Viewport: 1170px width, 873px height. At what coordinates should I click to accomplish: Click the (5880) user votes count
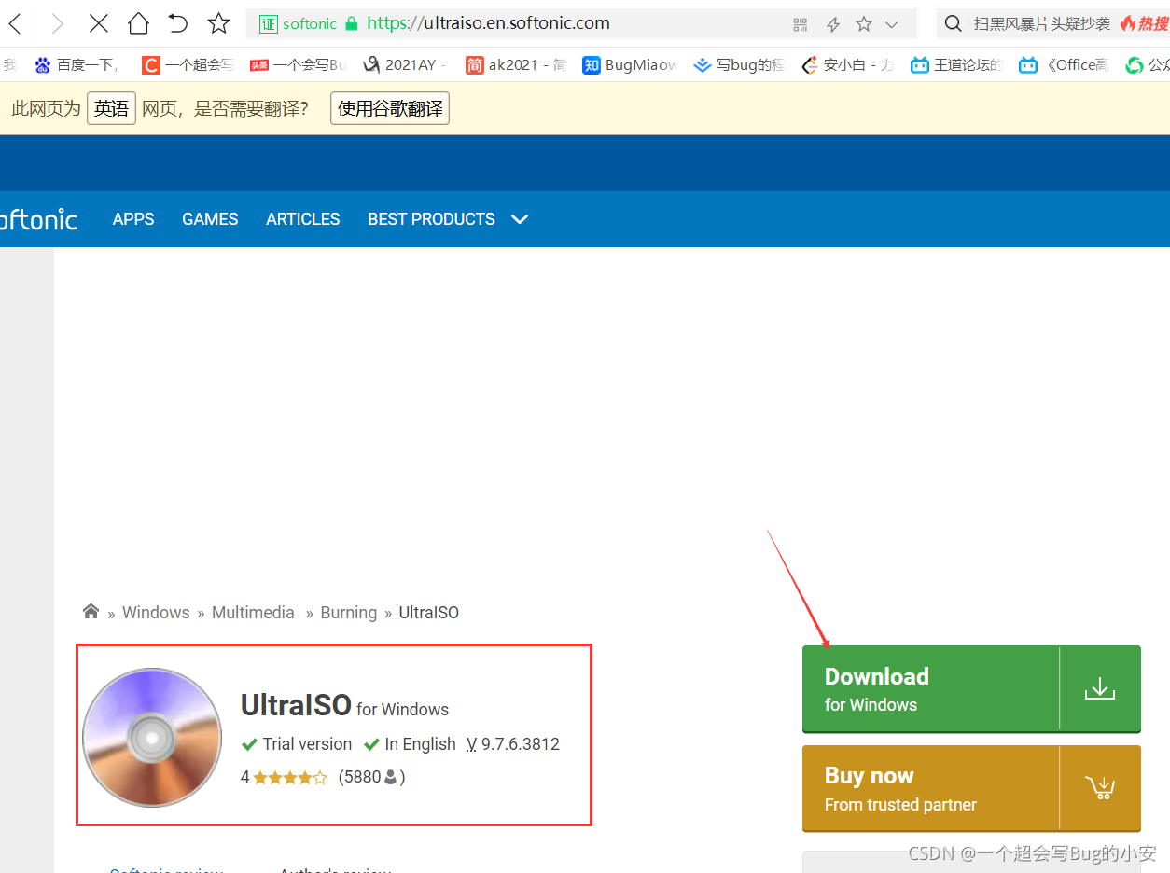coord(371,777)
